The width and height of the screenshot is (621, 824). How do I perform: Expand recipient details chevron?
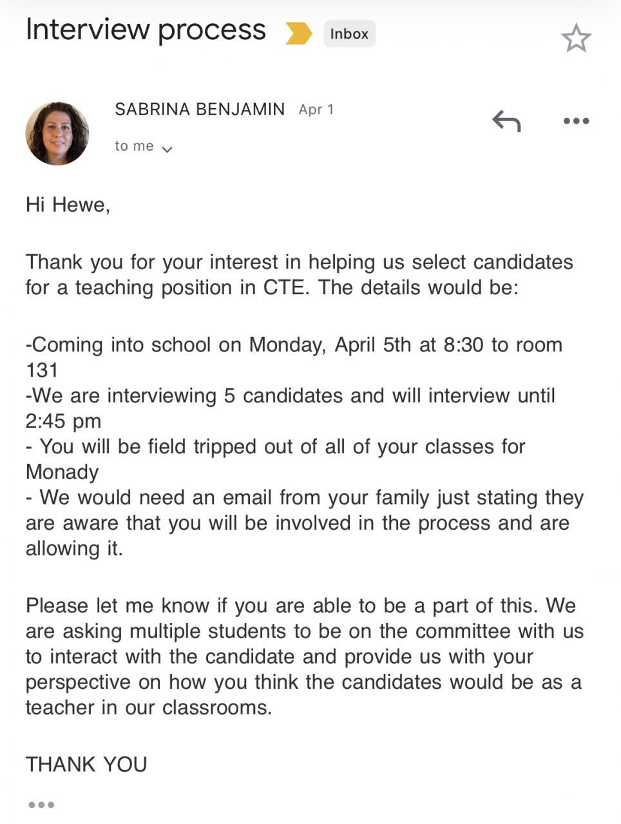click(167, 149)
